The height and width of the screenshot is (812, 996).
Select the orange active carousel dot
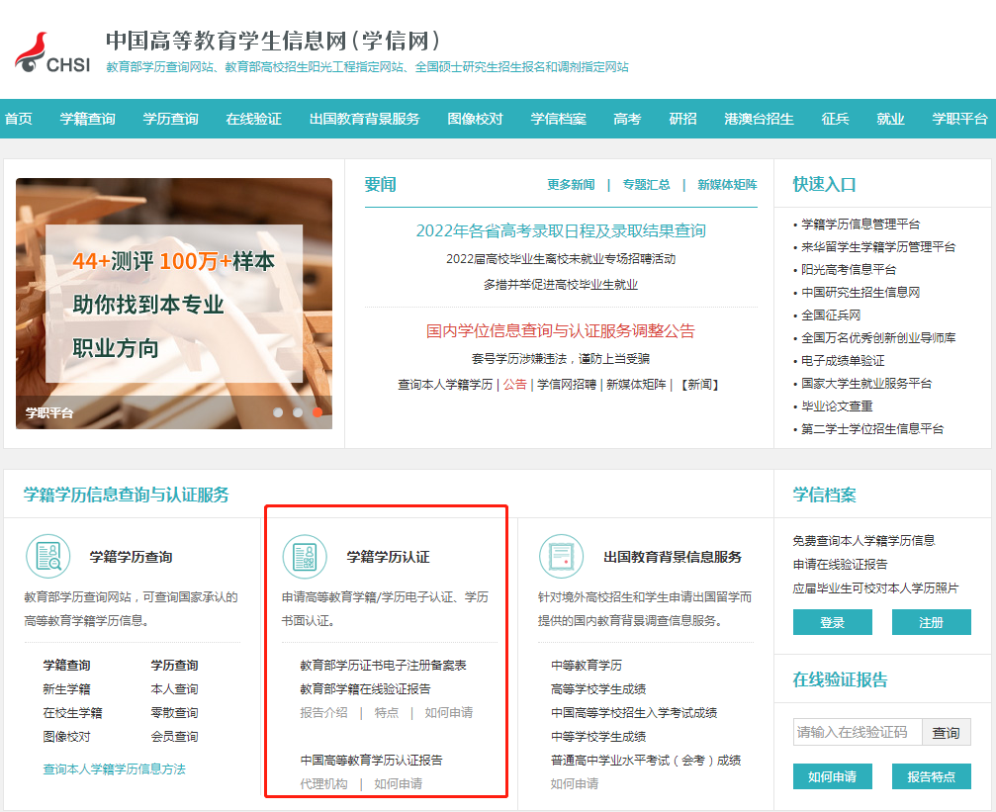317,412
